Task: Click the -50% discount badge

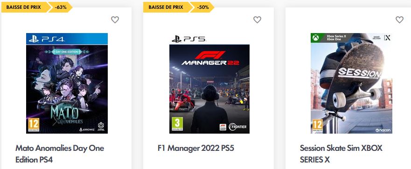Action: pyautogui.click(x=203, y=7)
